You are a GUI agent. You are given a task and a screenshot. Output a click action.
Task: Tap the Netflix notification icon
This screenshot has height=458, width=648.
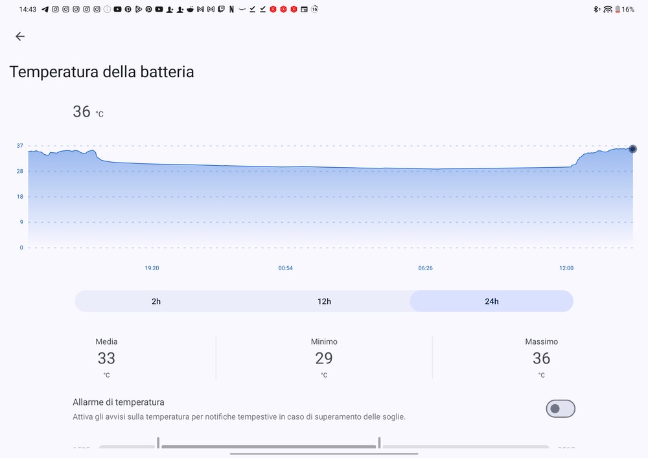tap(231, 9)
